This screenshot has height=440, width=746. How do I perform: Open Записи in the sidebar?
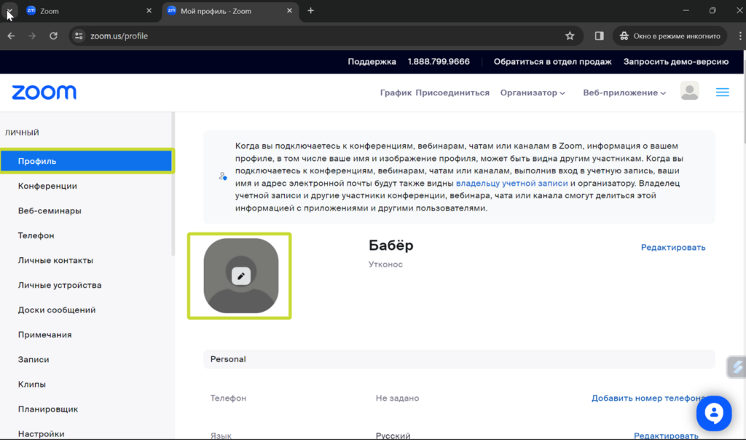click(34, 359)
